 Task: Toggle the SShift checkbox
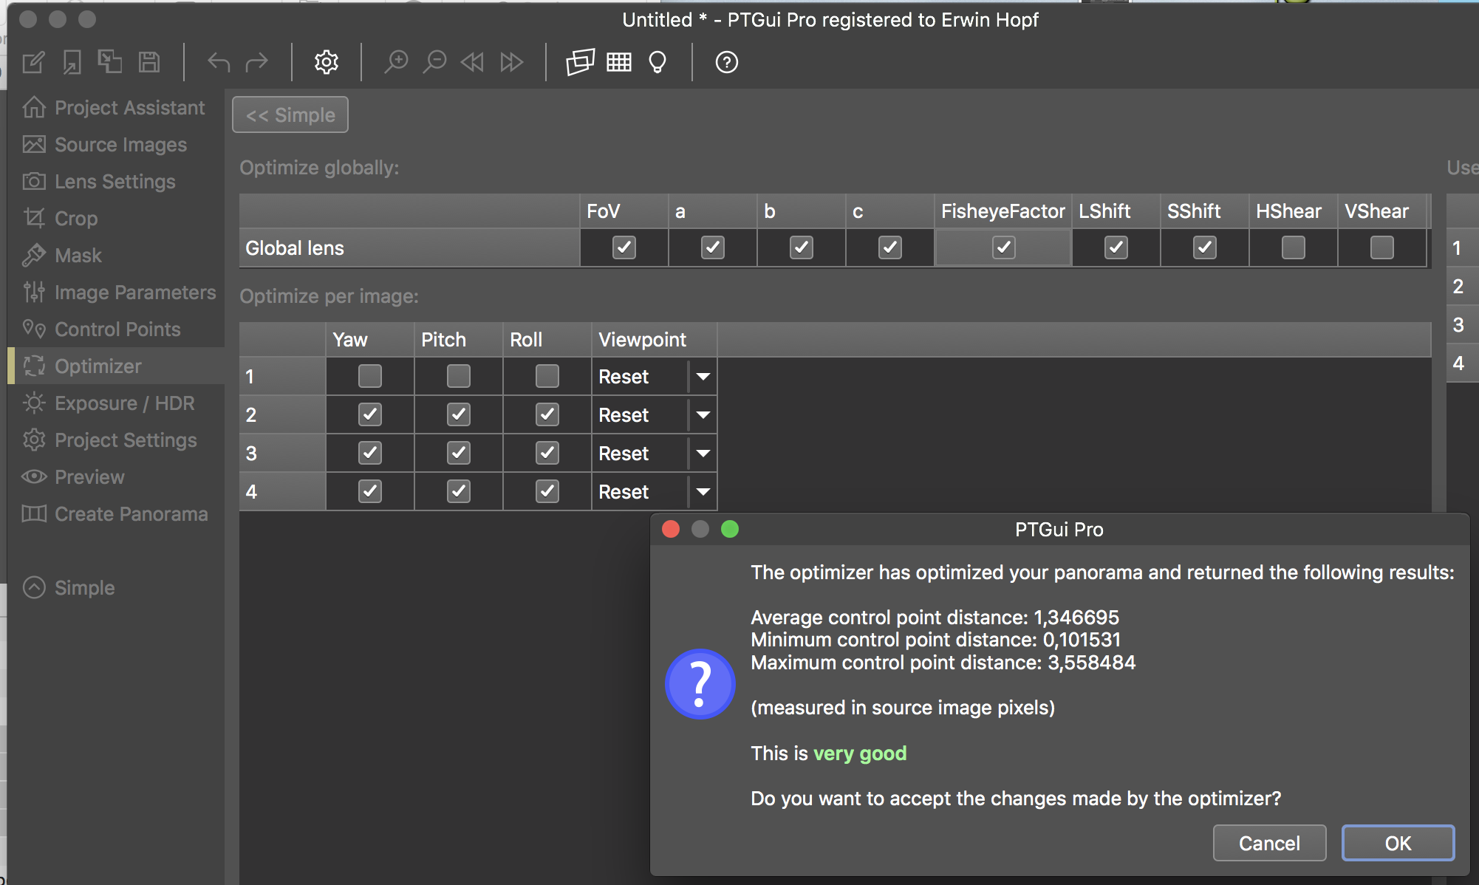point(1205,247)
